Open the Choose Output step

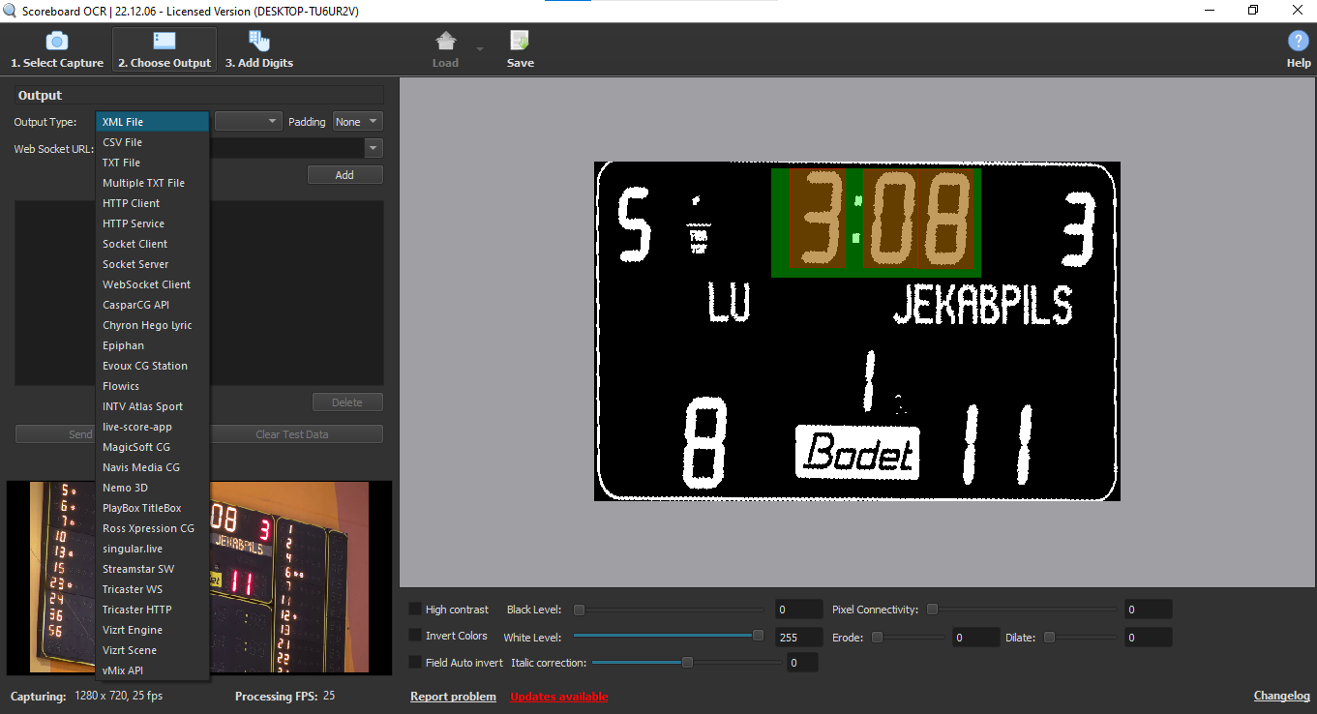click(165, 49)
